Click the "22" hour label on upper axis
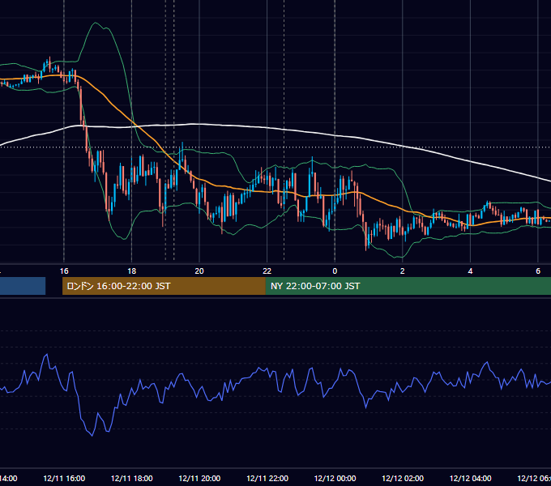 coord(267,271)
